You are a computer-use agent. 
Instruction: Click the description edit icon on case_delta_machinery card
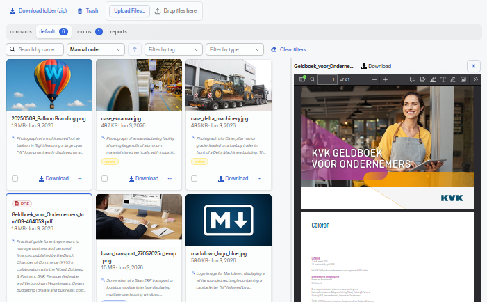click(193, 138)
